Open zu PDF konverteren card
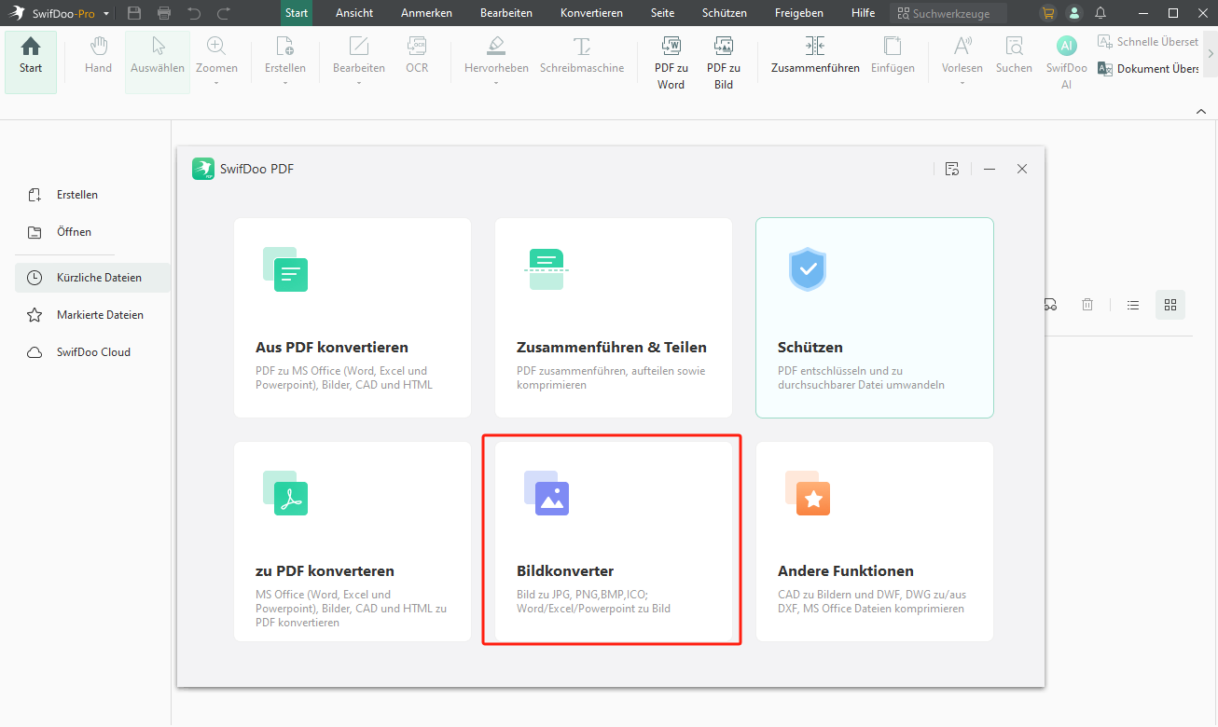This screenshot has height=727, width=1218. pyautogui.click(x=353, y=542)
